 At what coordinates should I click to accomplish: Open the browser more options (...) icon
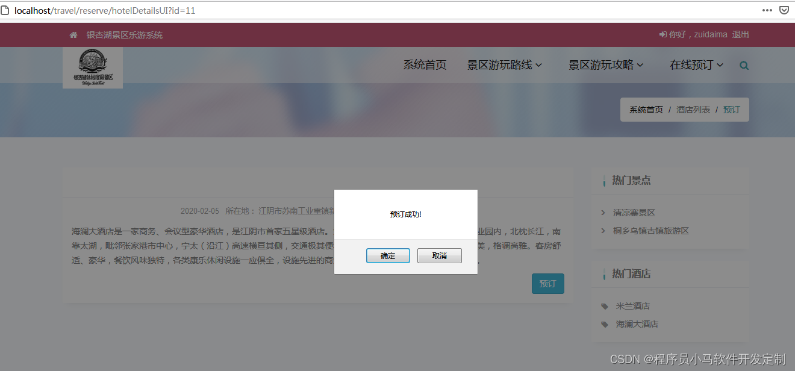point(767,10)
